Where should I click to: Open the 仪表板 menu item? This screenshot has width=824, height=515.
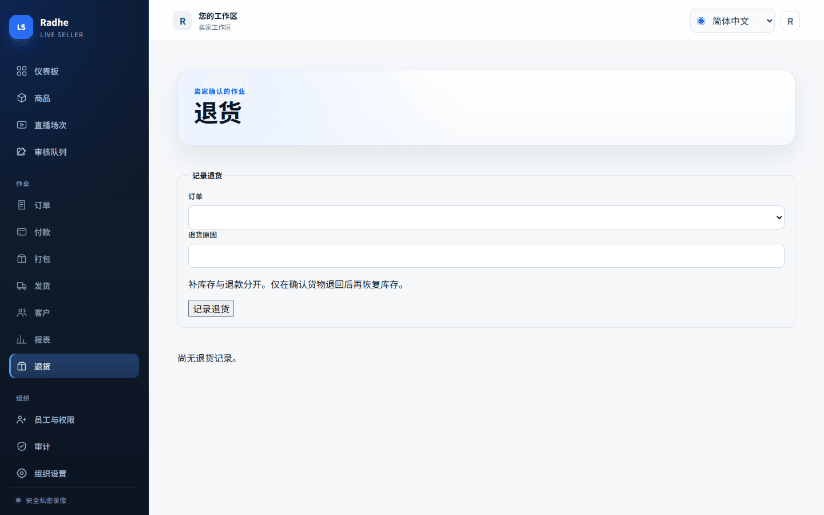(74, 71)
